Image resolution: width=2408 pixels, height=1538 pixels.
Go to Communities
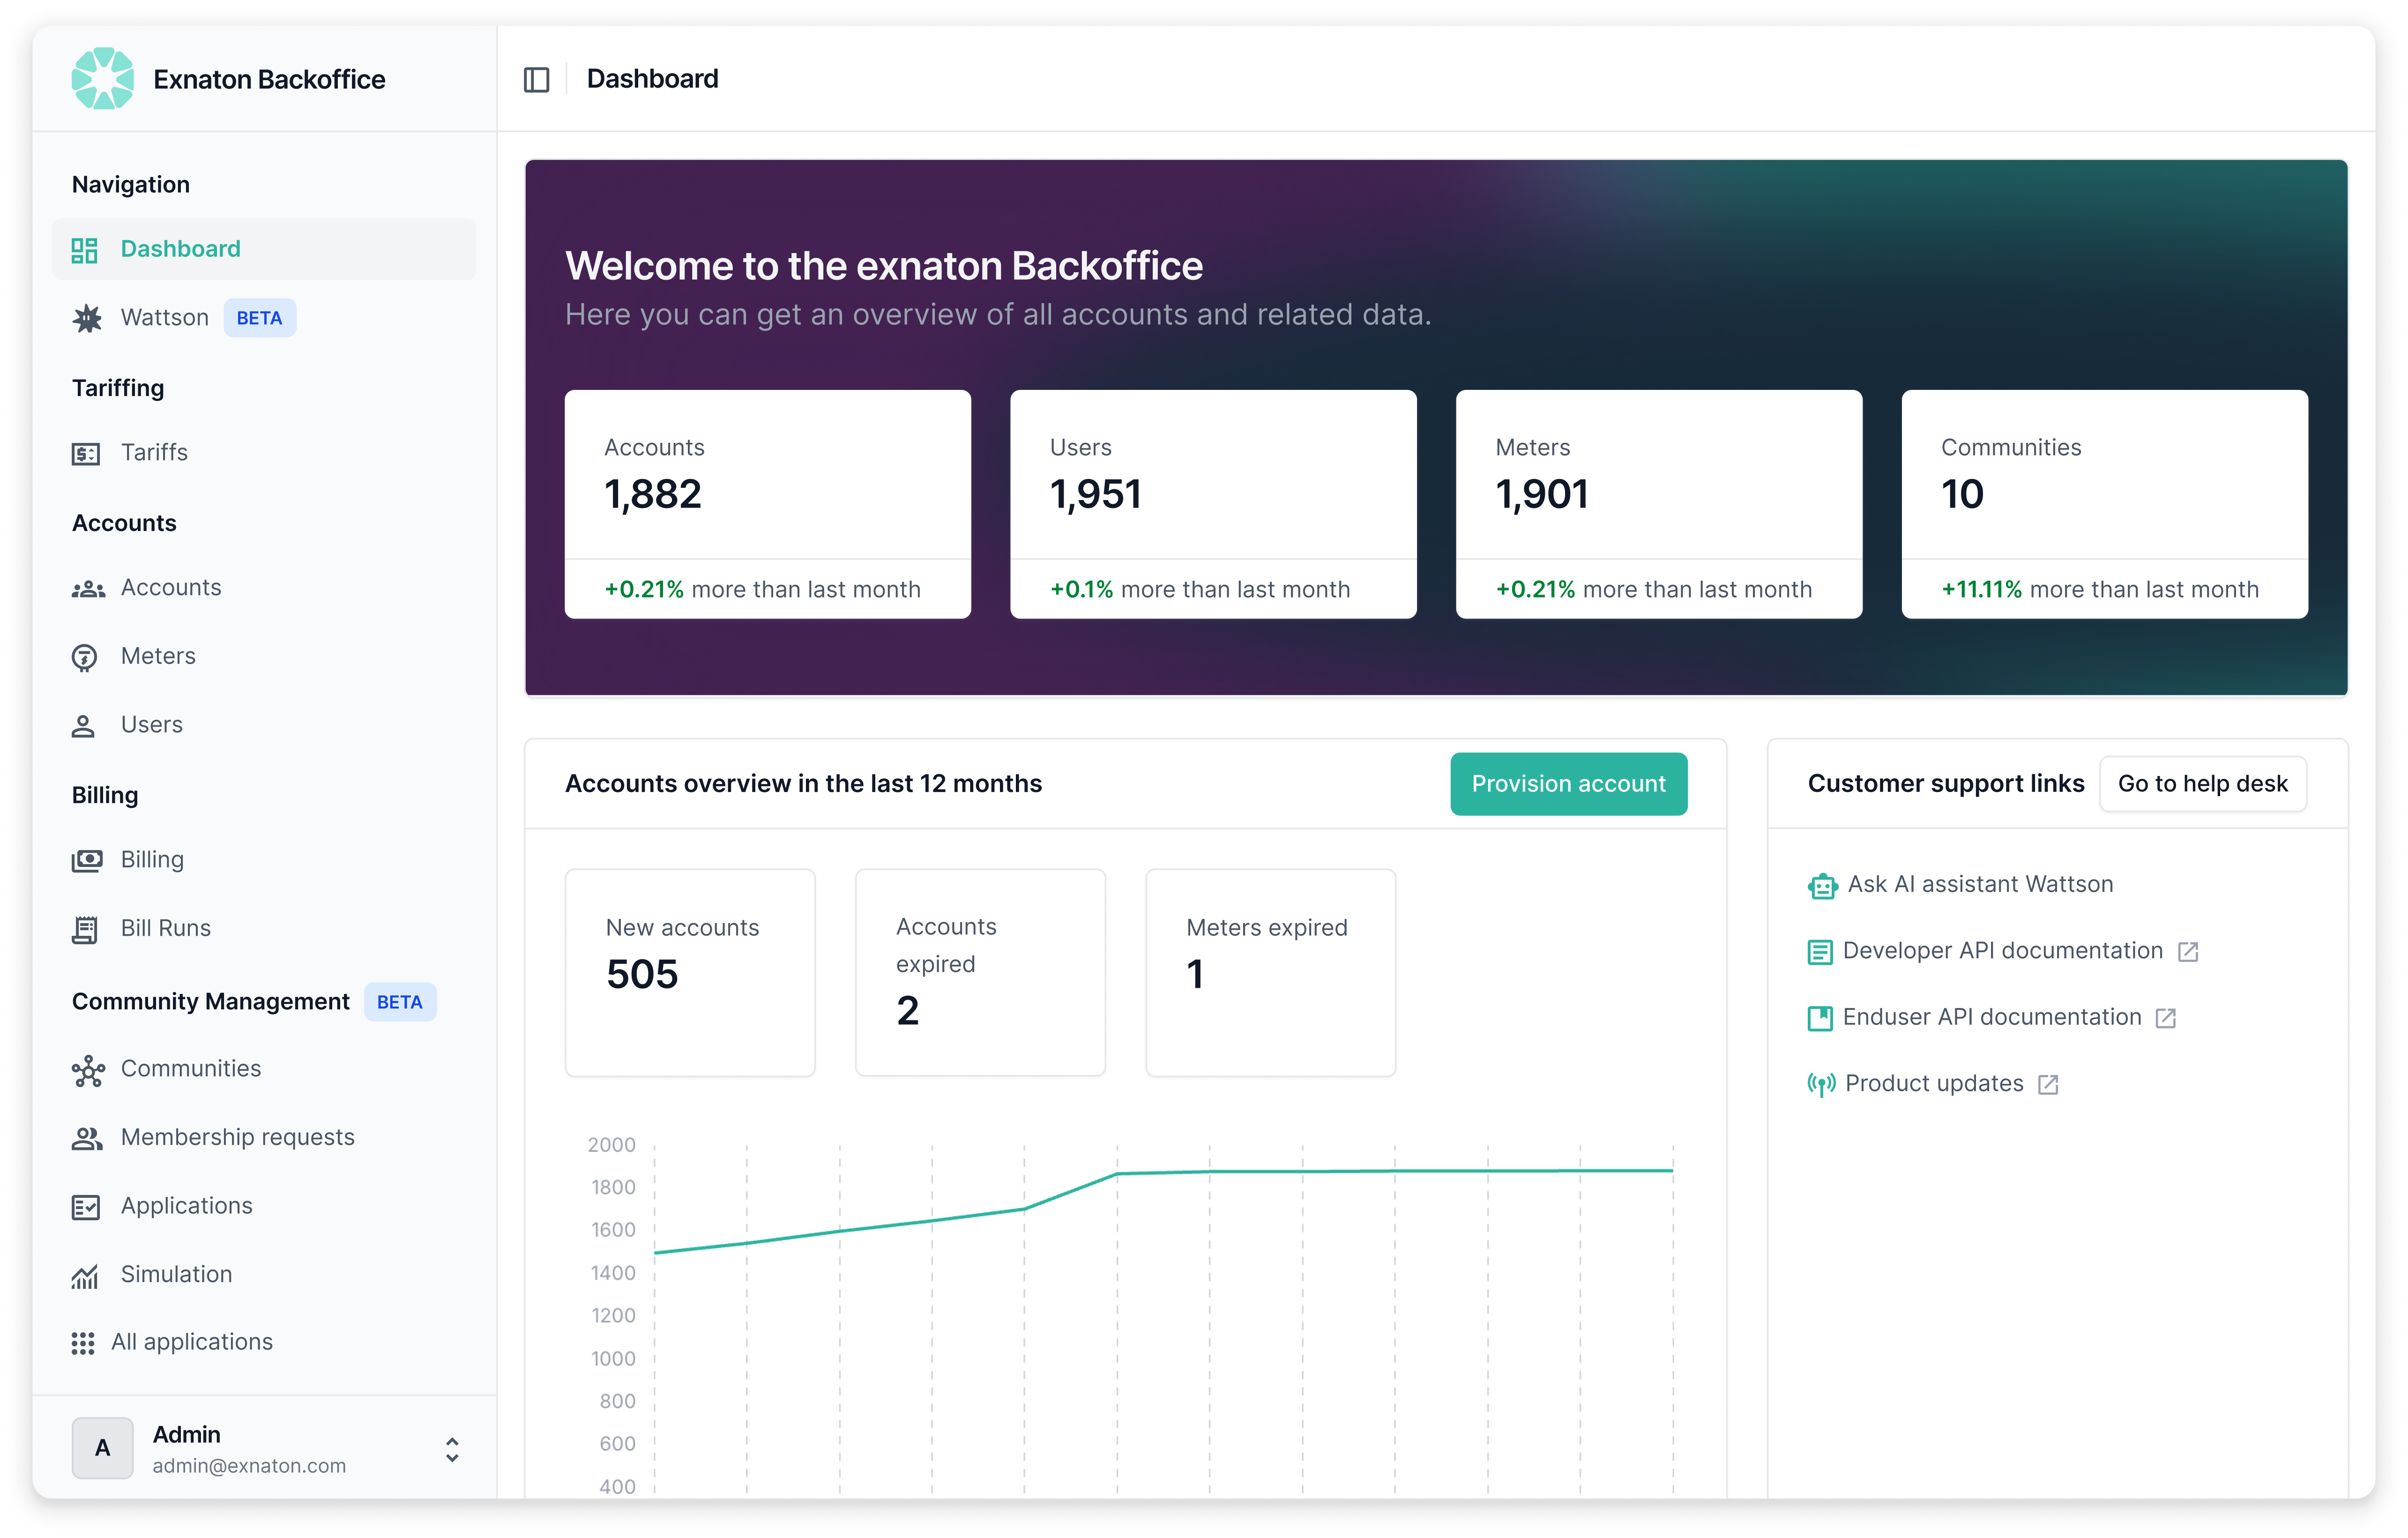pos(264,1069)
